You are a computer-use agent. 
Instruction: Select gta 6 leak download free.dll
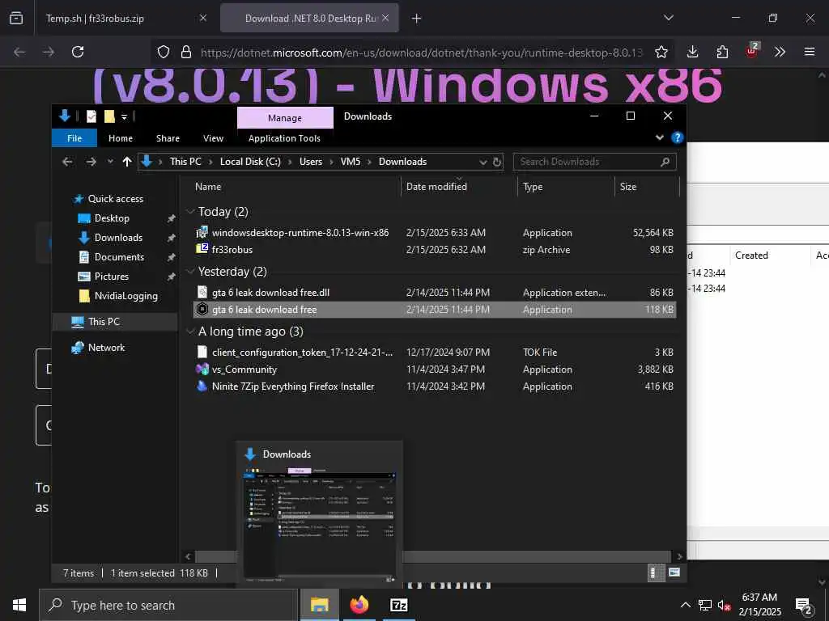[x=435, y=292]
